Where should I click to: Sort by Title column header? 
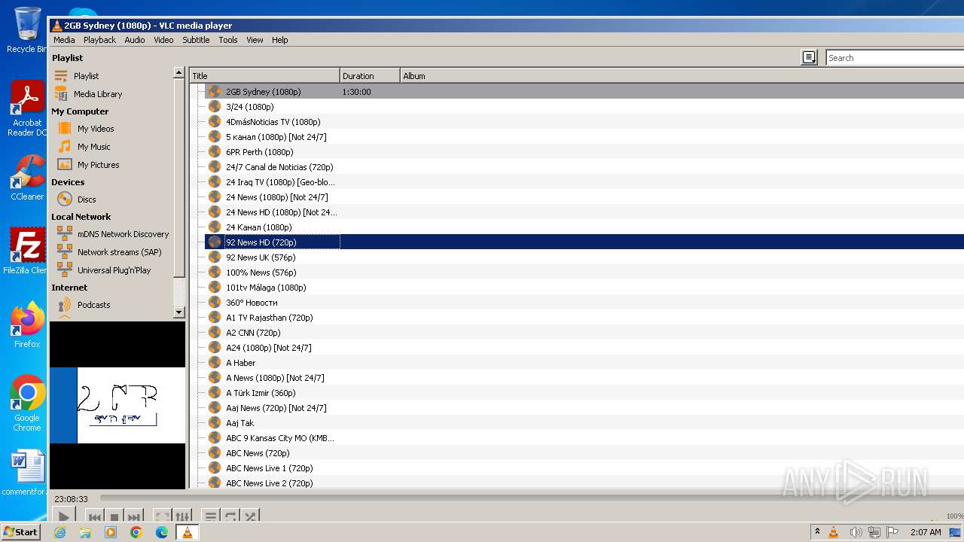click(264, 76)
